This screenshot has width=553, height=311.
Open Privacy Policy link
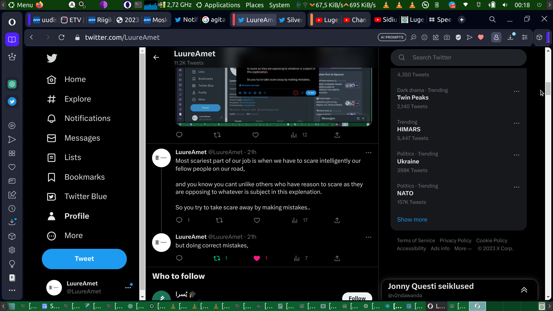[x=456, y=241]
